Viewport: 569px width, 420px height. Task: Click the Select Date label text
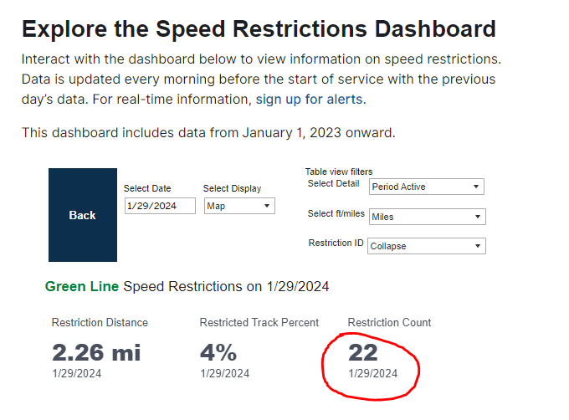point(147,189)
